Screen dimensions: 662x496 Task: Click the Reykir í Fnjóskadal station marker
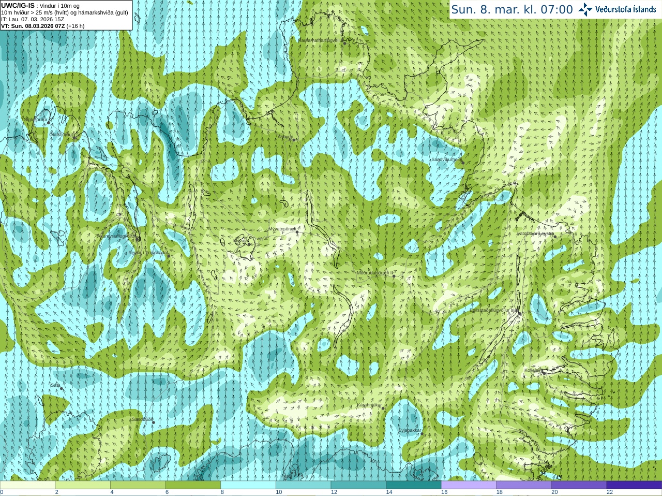coord(169,256)
